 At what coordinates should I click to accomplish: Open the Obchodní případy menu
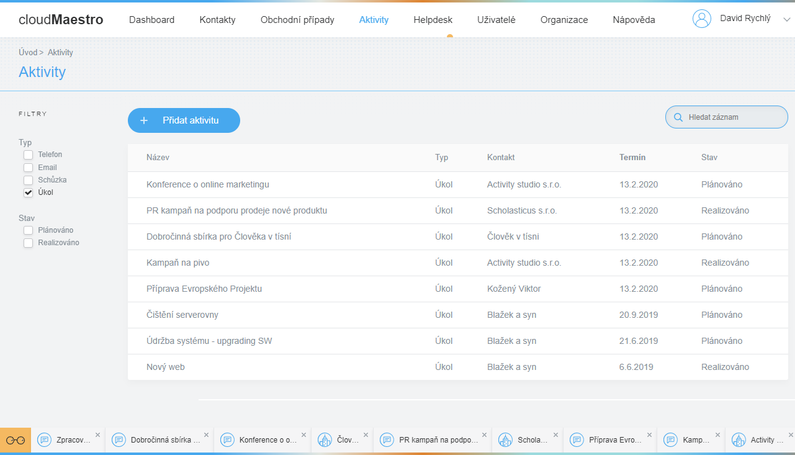click(297, 20)
